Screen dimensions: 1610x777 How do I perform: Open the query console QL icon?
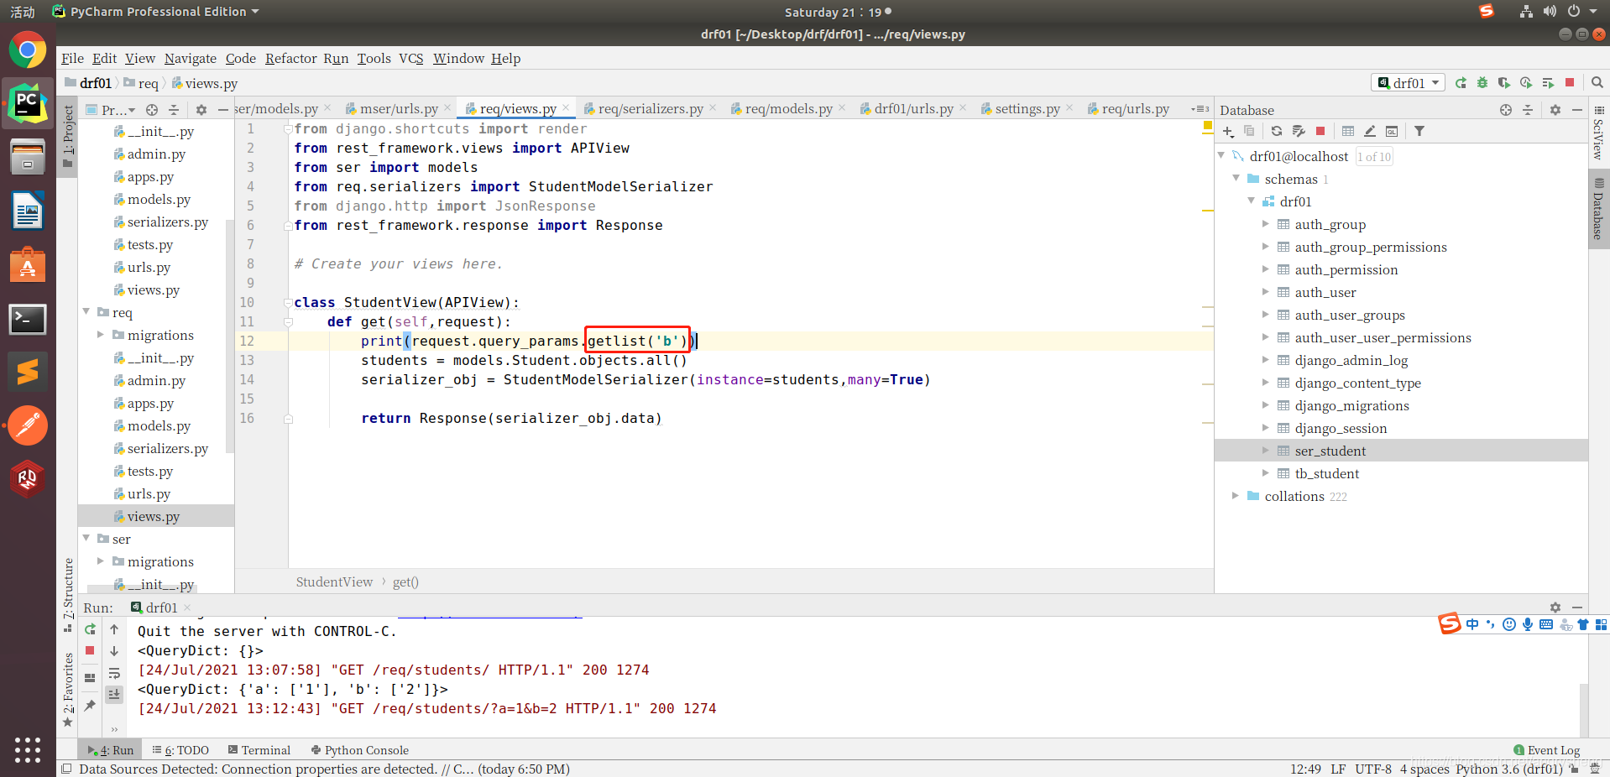(x=1392, y=131)
